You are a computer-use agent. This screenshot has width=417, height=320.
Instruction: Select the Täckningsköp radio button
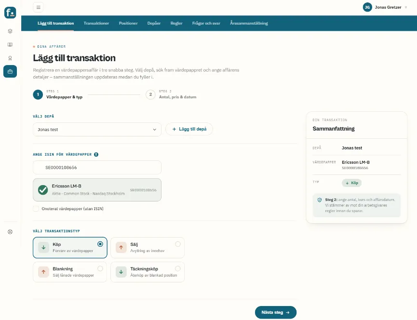(x=178, y=268)
